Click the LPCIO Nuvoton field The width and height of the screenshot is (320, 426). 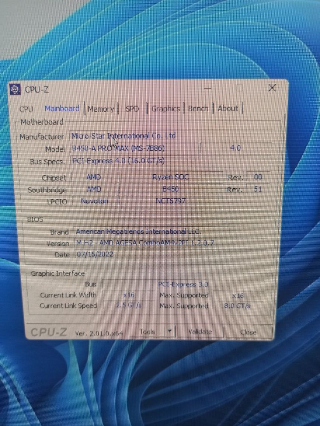95,201
